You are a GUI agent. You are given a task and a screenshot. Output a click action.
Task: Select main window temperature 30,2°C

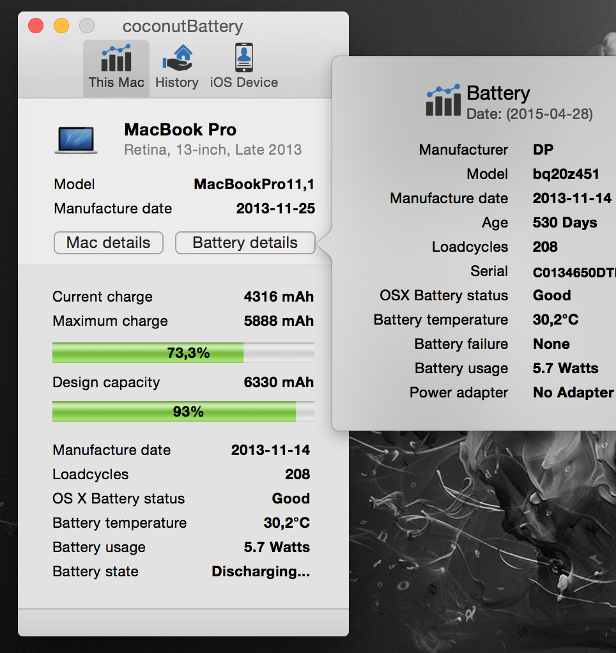(286, 523)
